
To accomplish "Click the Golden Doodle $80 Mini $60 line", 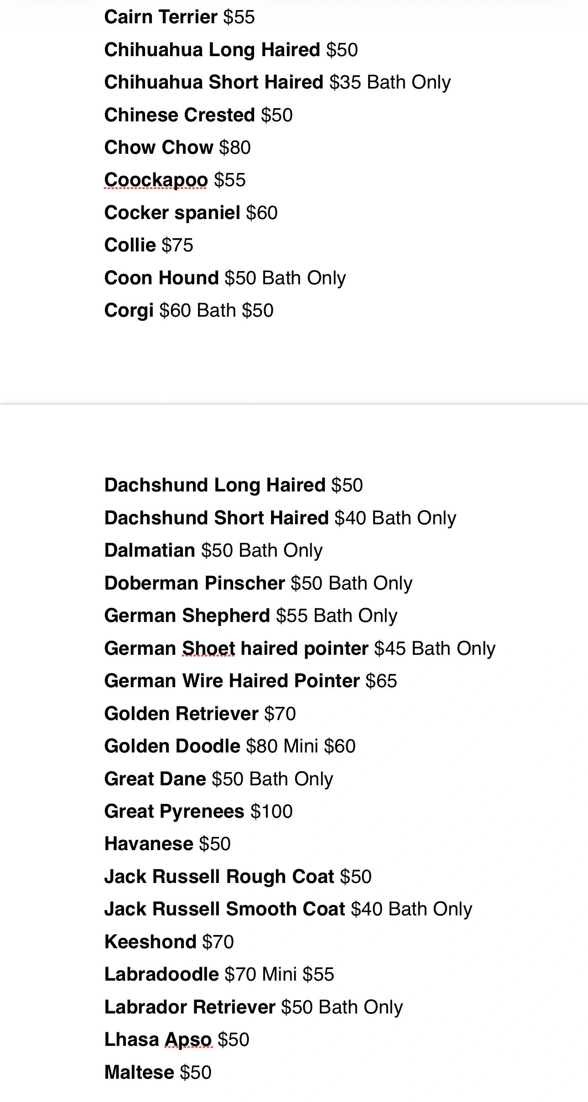I will point(230,747).
